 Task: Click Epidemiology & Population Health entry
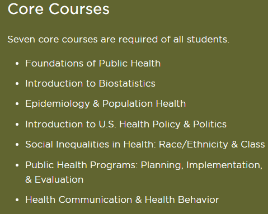coord(106,104)
